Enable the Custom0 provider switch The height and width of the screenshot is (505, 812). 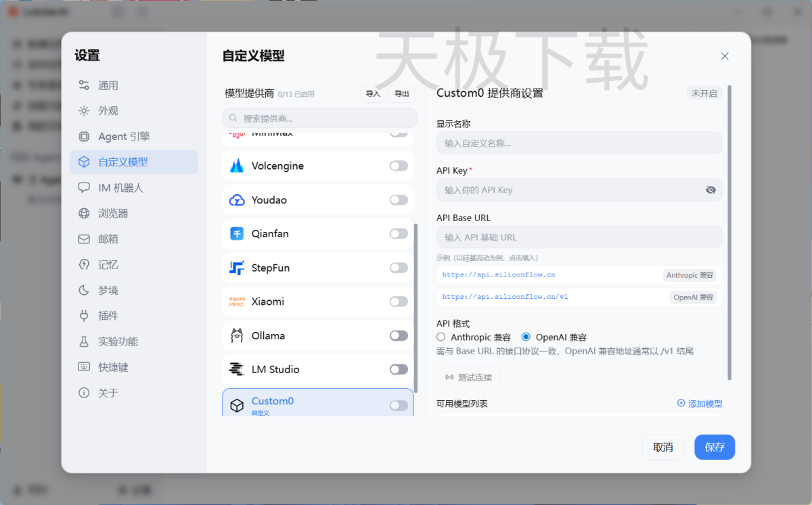pos(399,406)
